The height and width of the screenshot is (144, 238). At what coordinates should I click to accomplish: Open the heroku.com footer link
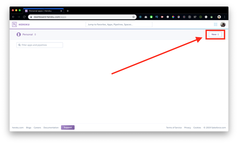[x=18, y=127]
